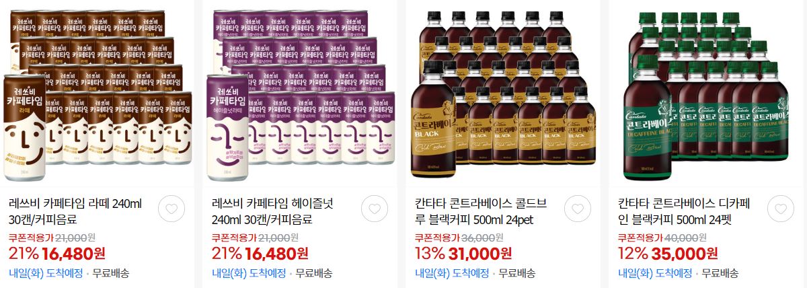This screenshot has height=288, width=807.
Task: Open the 칸타타 콜드브루 블랙커피 500ml 24pet title
Action: [x=483, y=211]
